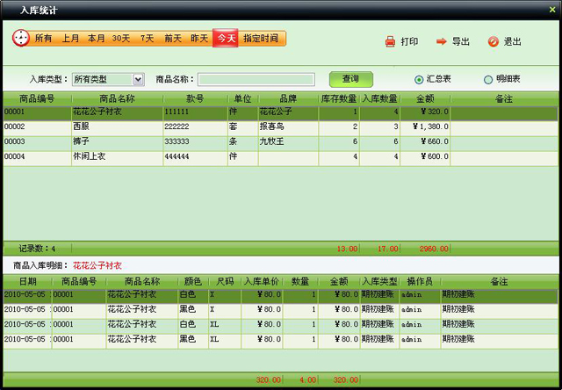Image resolution: width=562 pixels, height=390 pixels.
Task: Sort by the 金额 column header
Action: pos(425,98)
